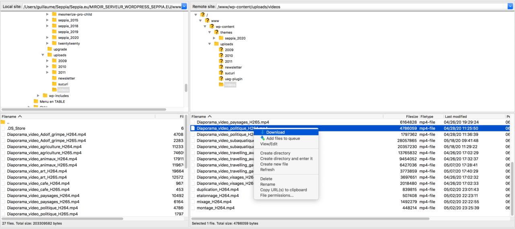Click the Download arrow icon in context menu
Screen dimensions: 515x229
pyautogui.click(x=262, y=132)
